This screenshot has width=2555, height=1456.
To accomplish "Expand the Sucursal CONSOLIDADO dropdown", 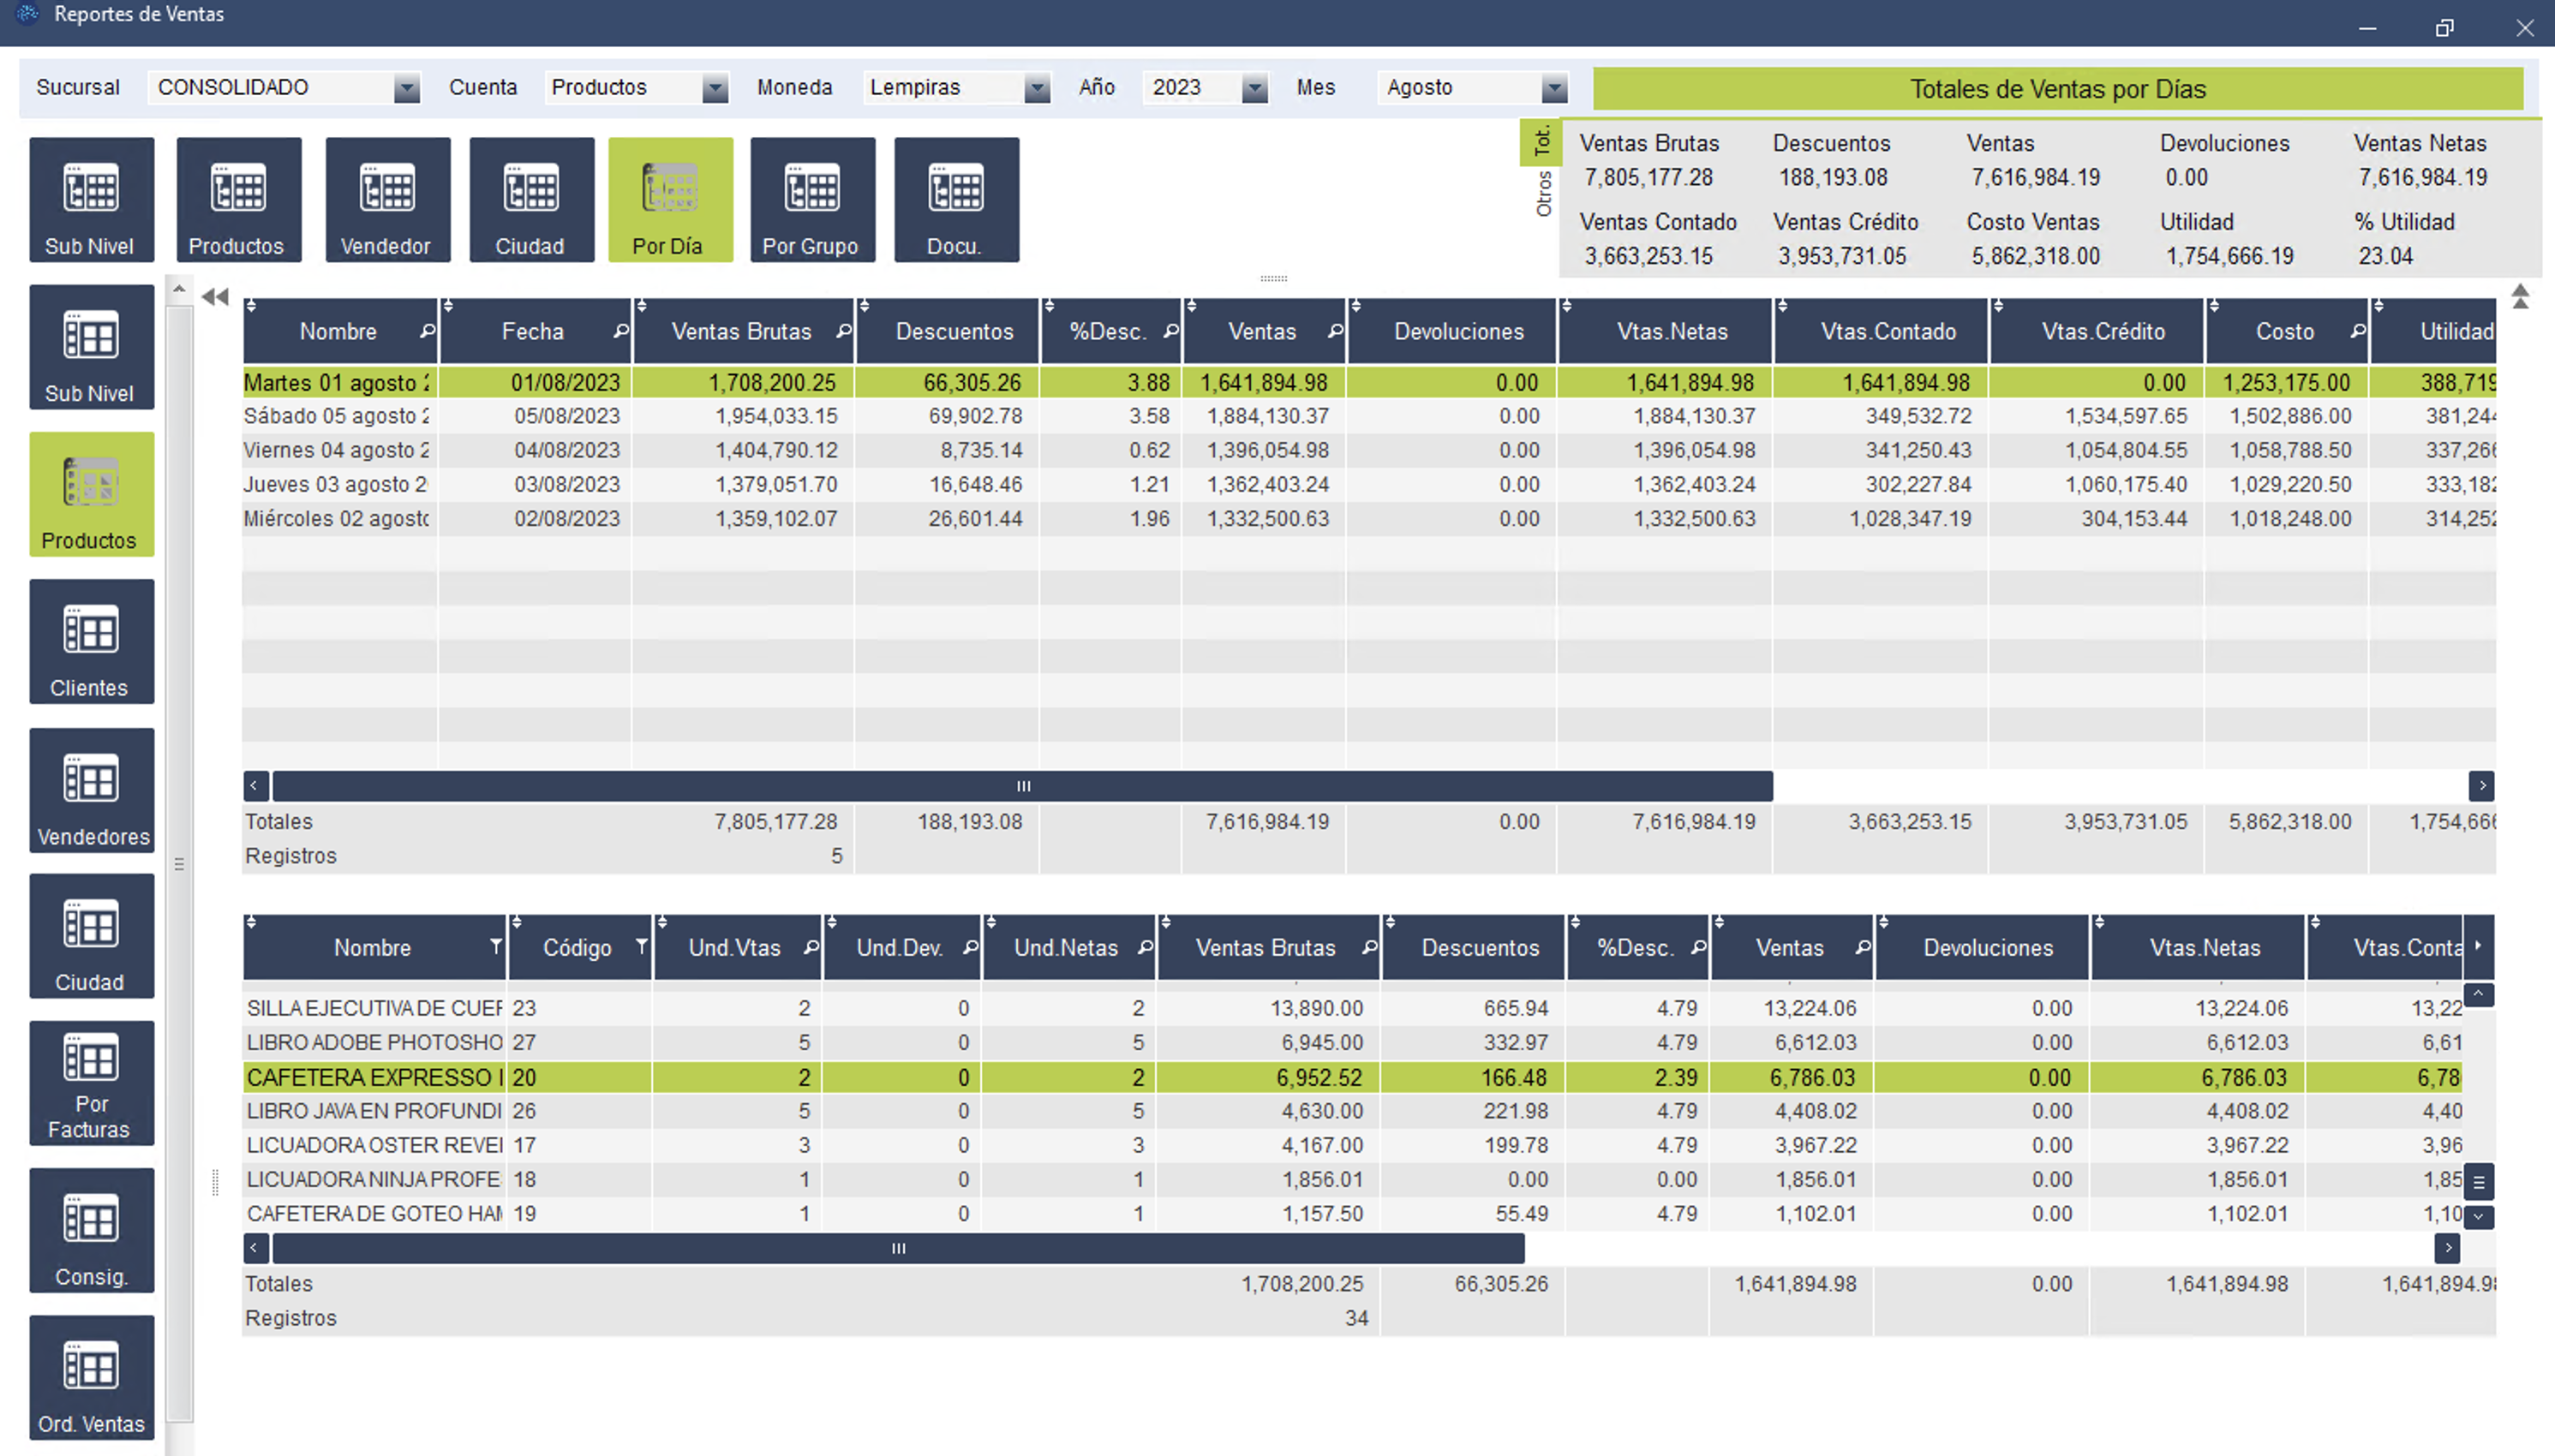I will point(406,89).
